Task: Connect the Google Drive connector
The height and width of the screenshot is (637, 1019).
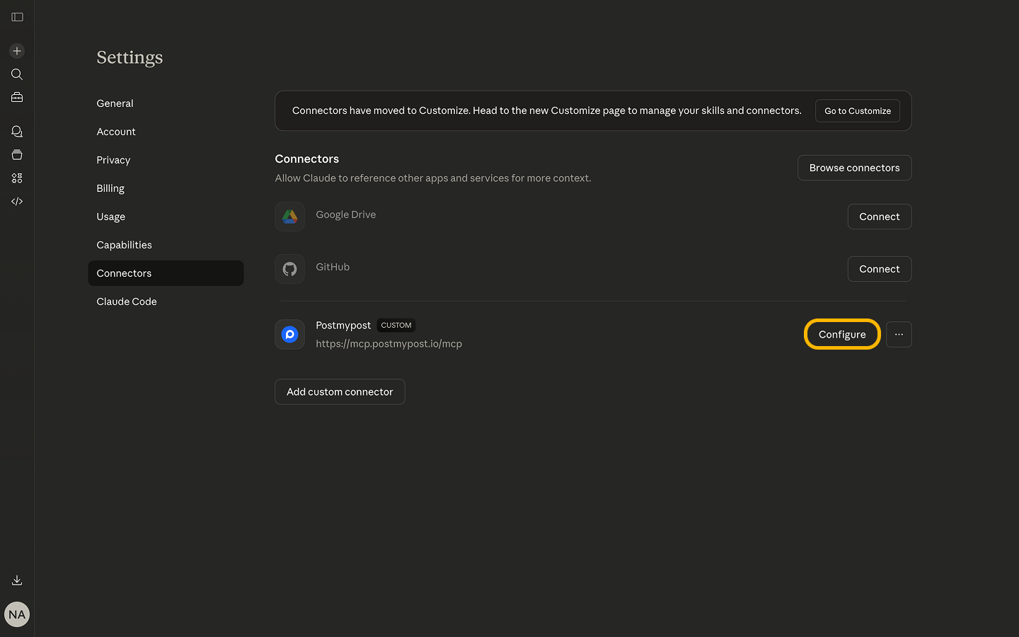Action: coord(879,217)
